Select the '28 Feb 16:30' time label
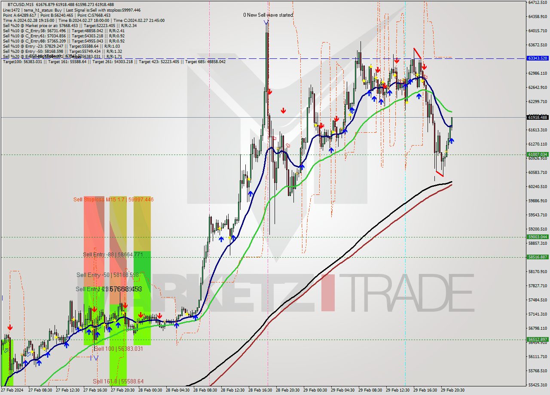 [x=260, y=390]
